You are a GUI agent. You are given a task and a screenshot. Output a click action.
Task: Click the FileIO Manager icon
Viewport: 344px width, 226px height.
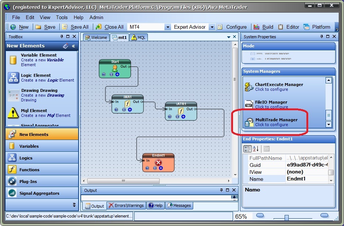[x=249, y=104]
